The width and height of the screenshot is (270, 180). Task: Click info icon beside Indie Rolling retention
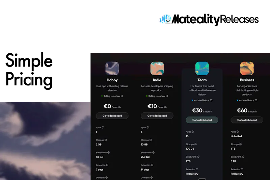pyautogui.click(x=167, y=96)
